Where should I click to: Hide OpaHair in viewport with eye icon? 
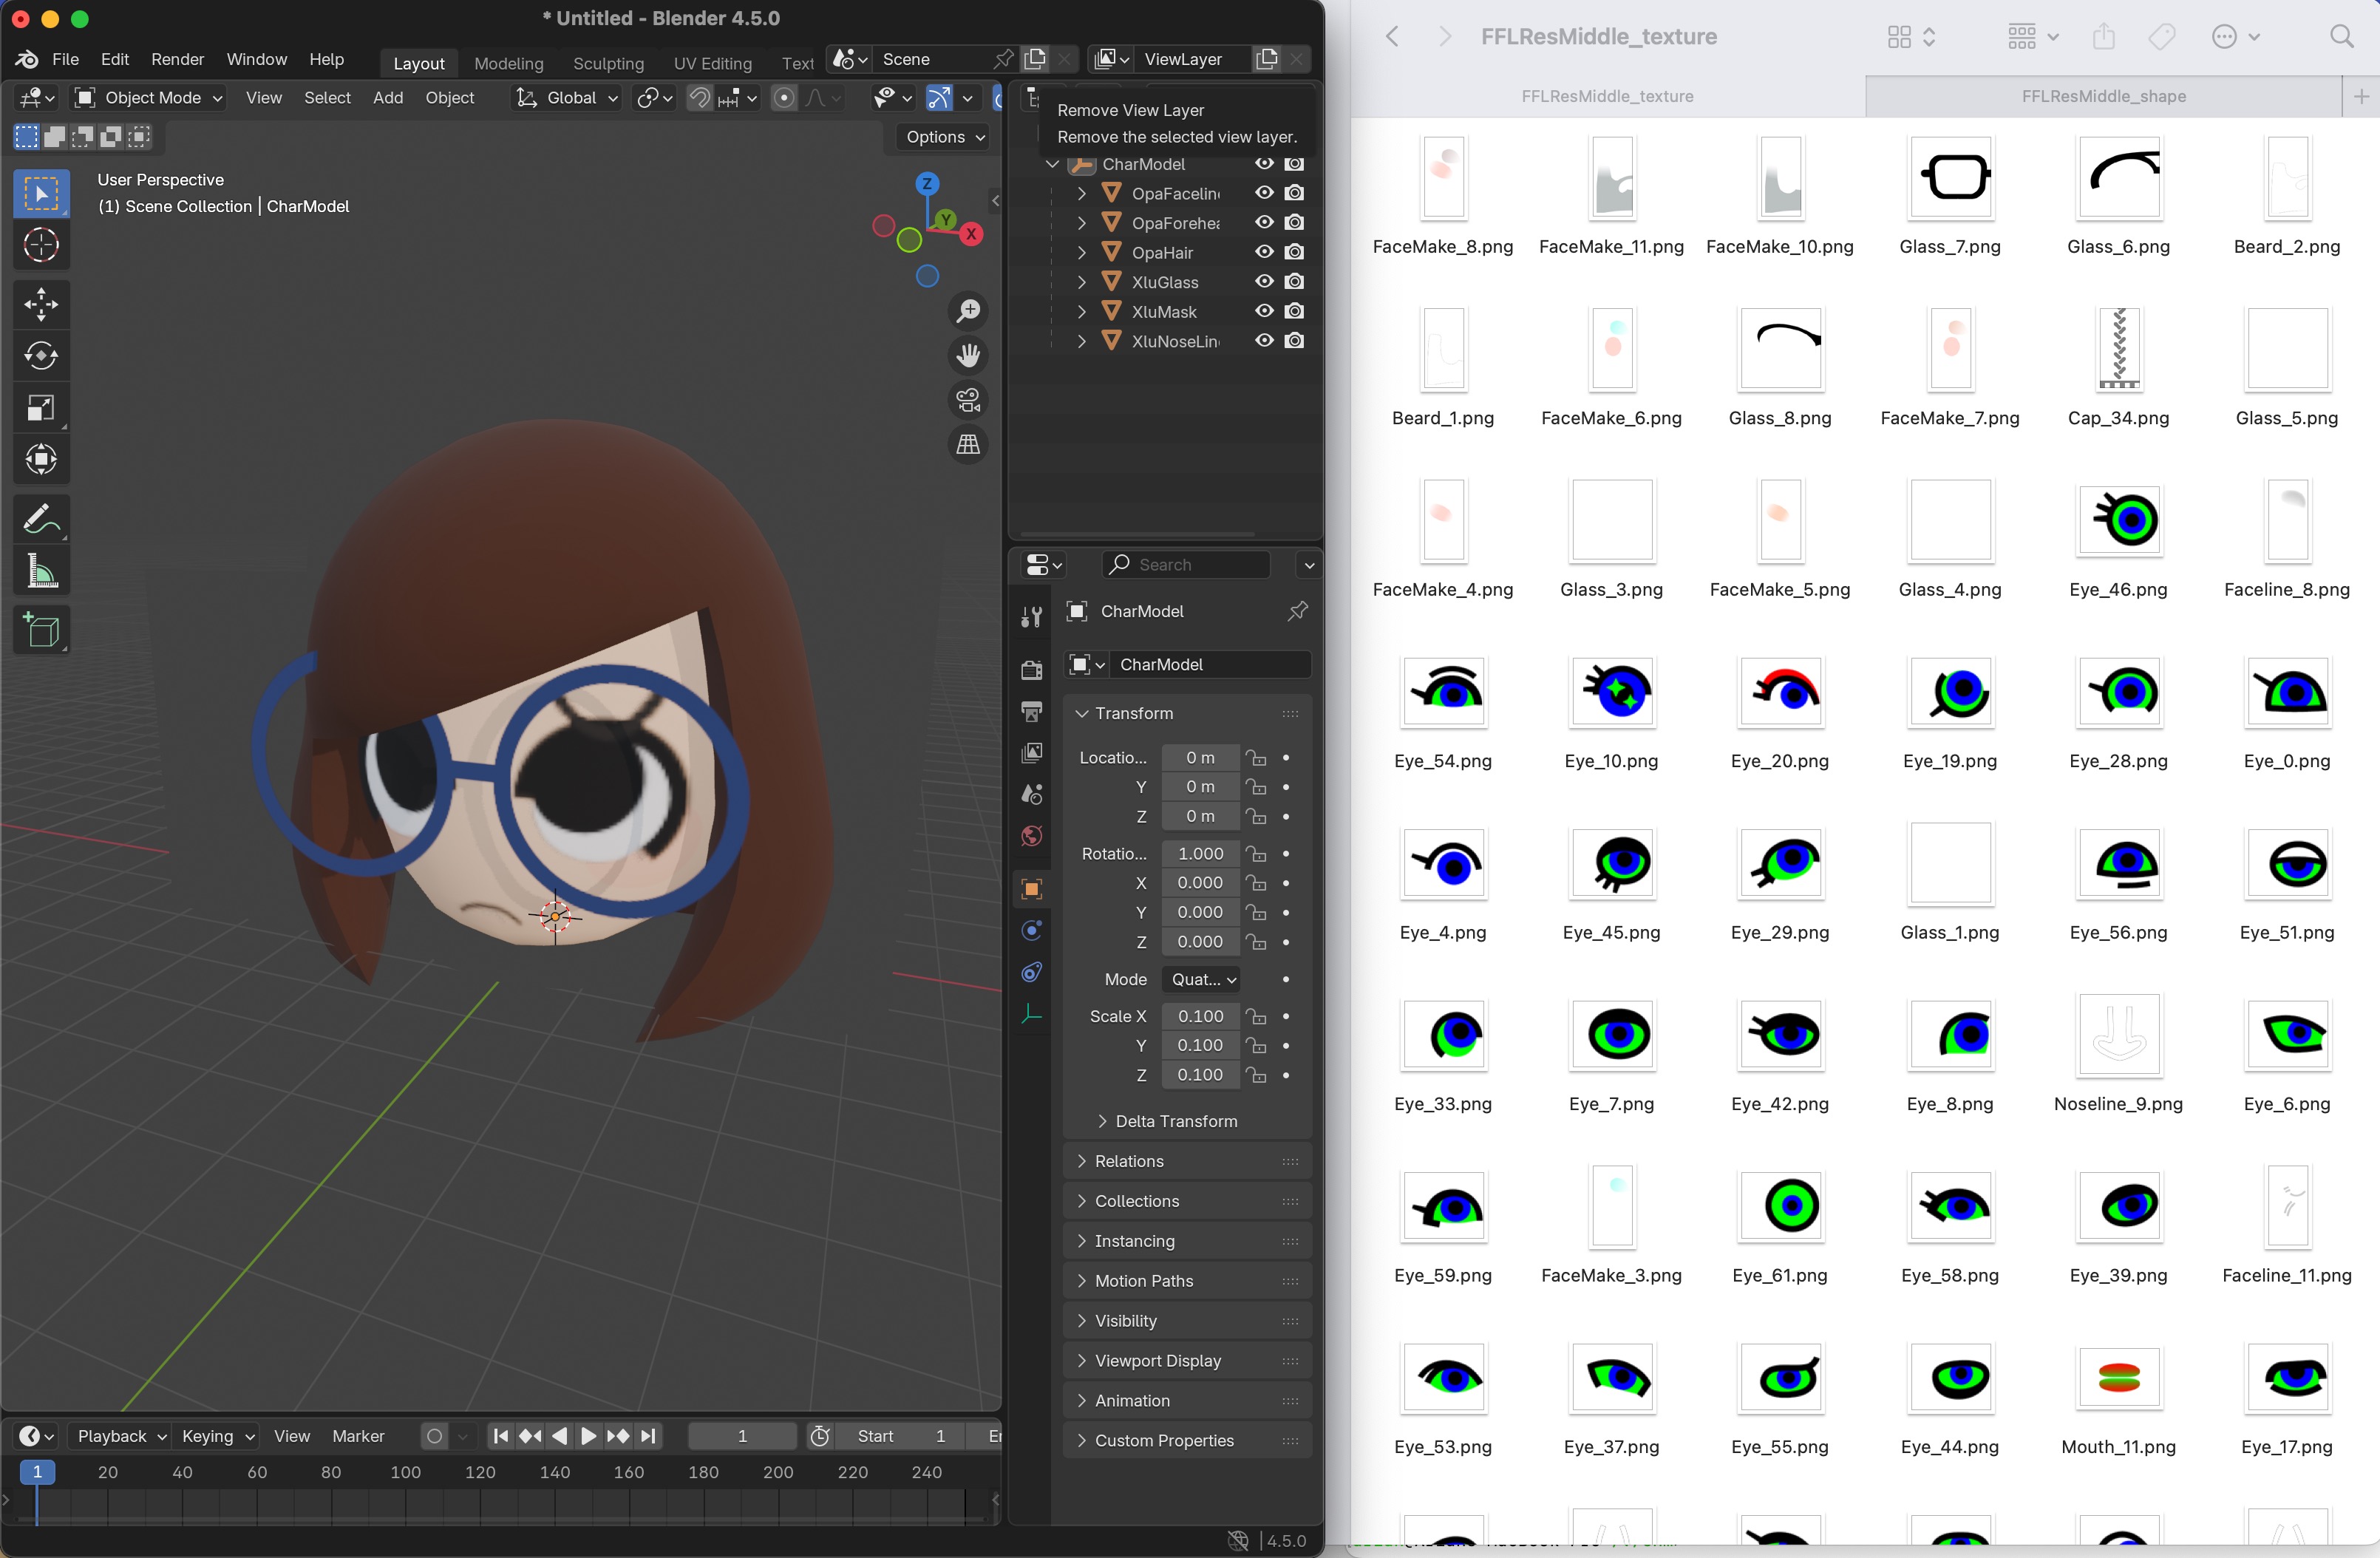tap(1264, 252)
